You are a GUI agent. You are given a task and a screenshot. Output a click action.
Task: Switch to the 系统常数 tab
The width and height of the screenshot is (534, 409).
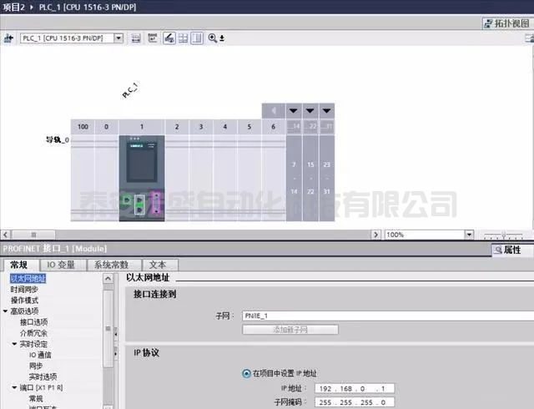pos(112,265)
